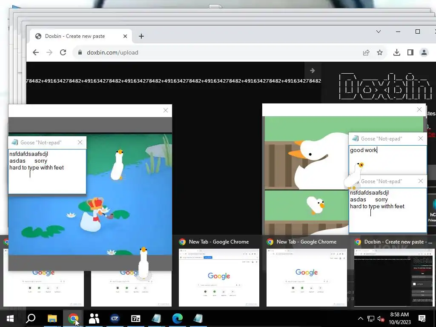This screenshot has width=436, height=327.
Task: Select the 'Doxbin - Create new paste' tab
Action: 75,36
